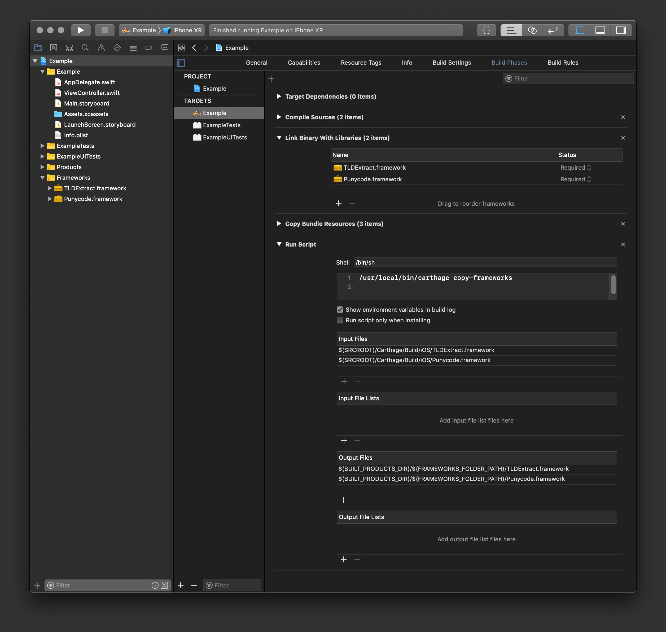This screenshot has width=666, height=632.
Task: Show the Breakpoint navigator
Action: 148,48
